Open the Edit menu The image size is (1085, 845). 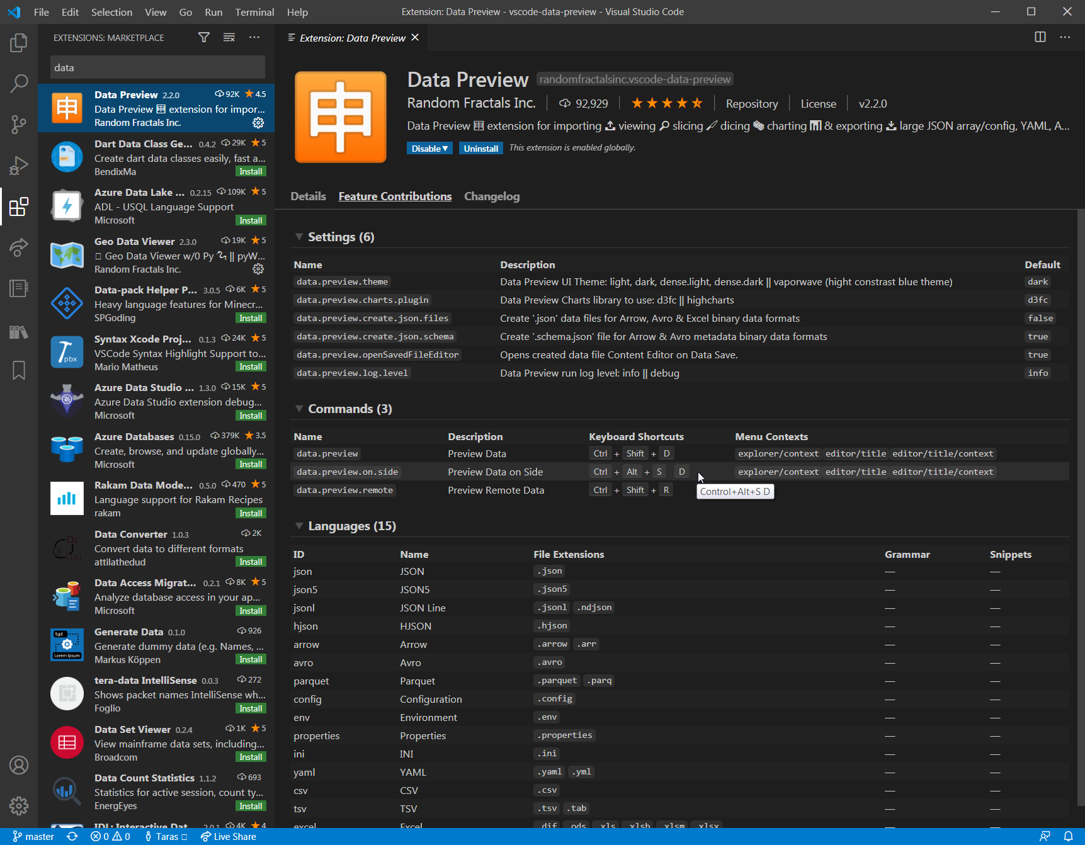tap(70, 12)
